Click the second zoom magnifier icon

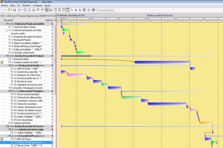point(76,10)
